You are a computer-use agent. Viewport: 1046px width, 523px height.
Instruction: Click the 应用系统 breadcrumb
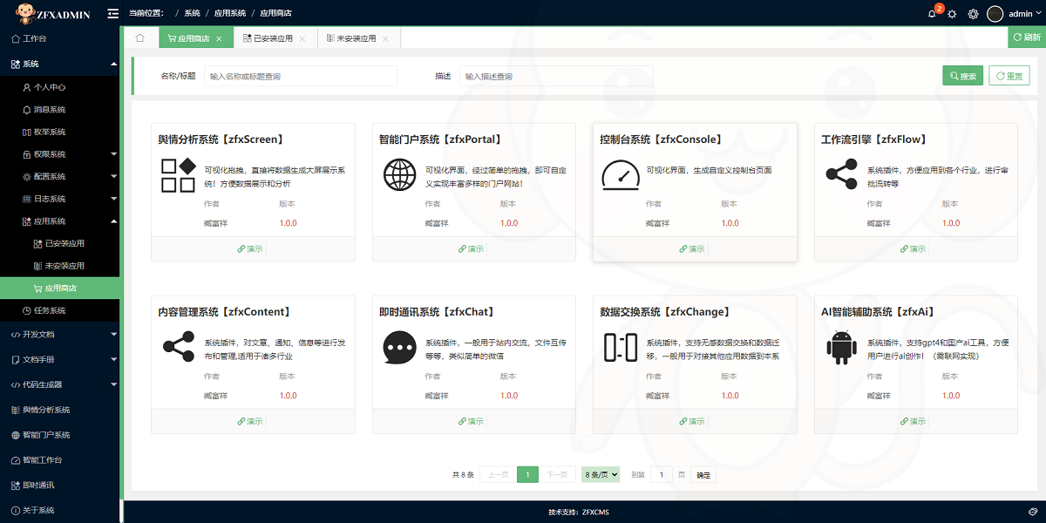click(x=229, y=14)
